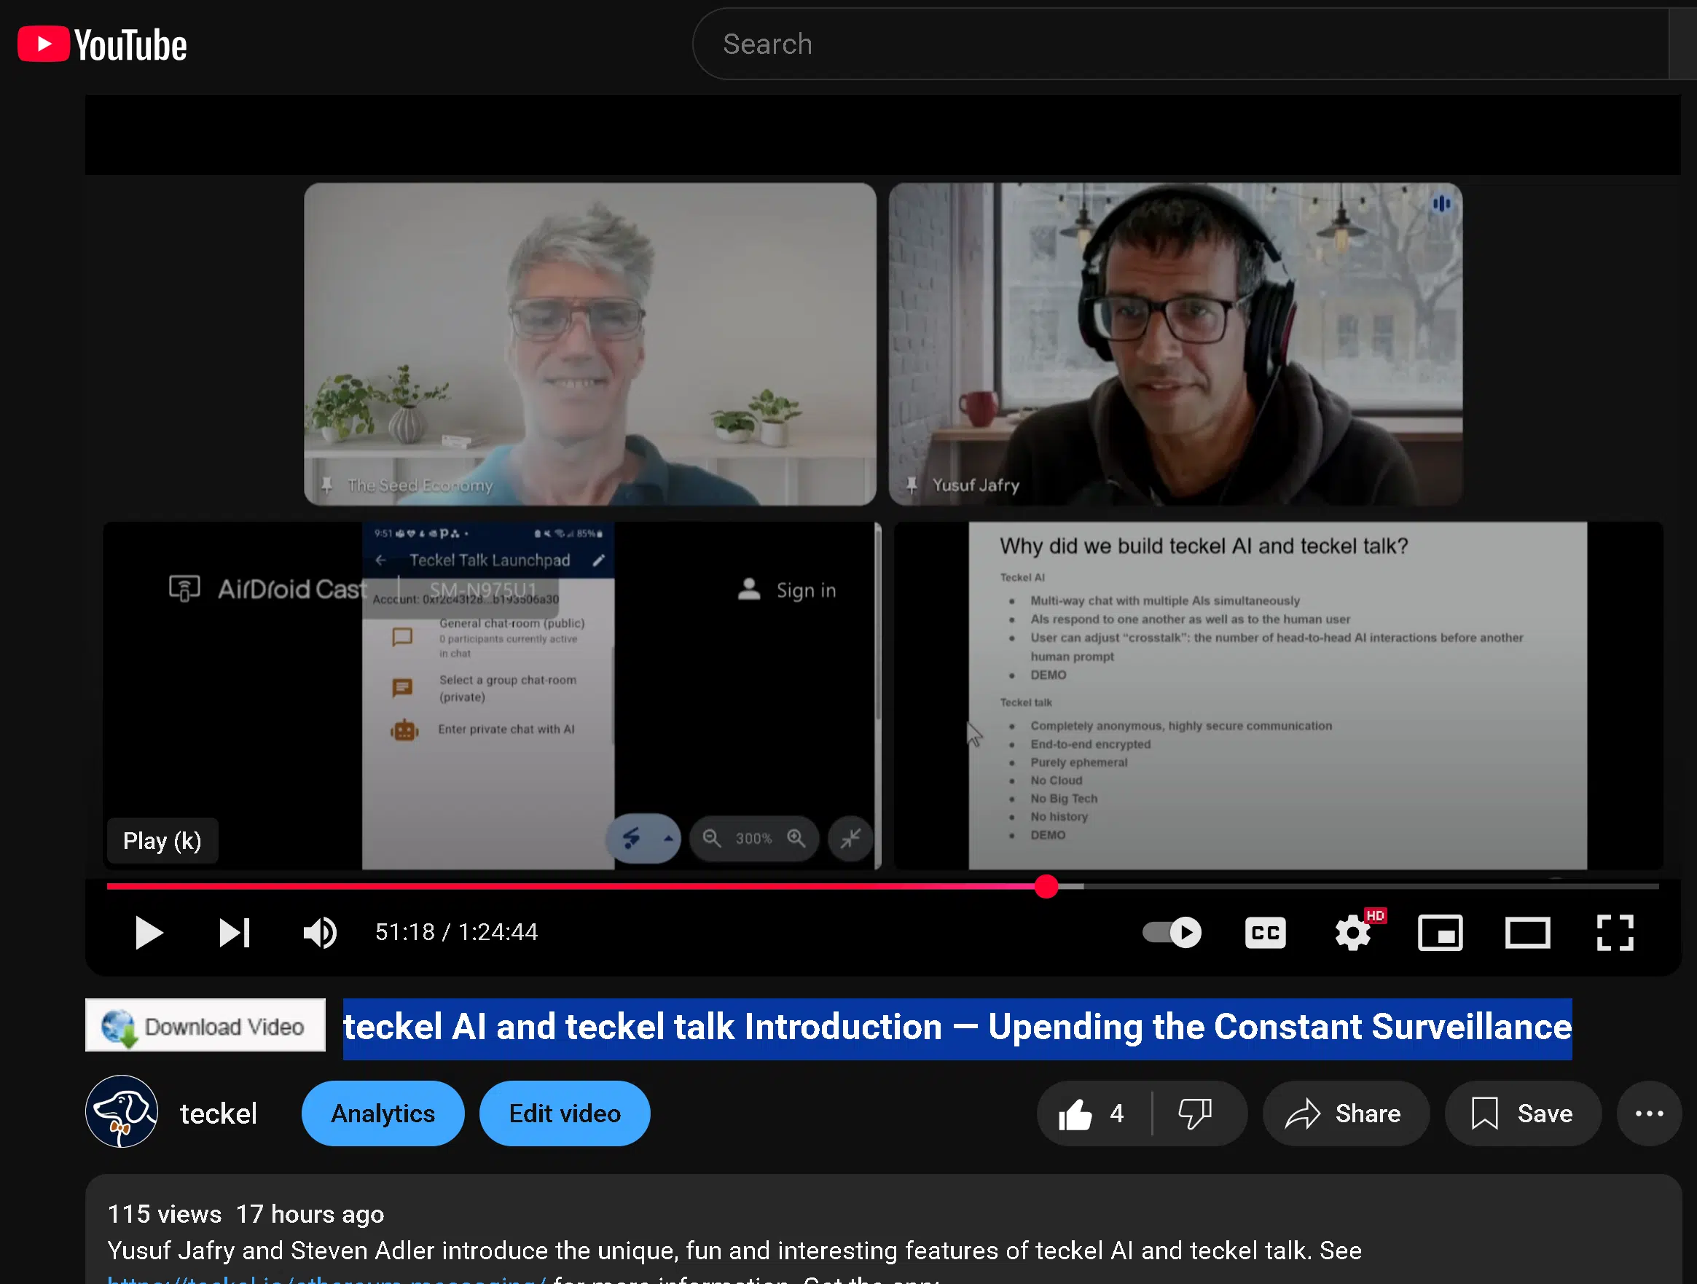Click The Seed Economy name label in video

[420, 485]
